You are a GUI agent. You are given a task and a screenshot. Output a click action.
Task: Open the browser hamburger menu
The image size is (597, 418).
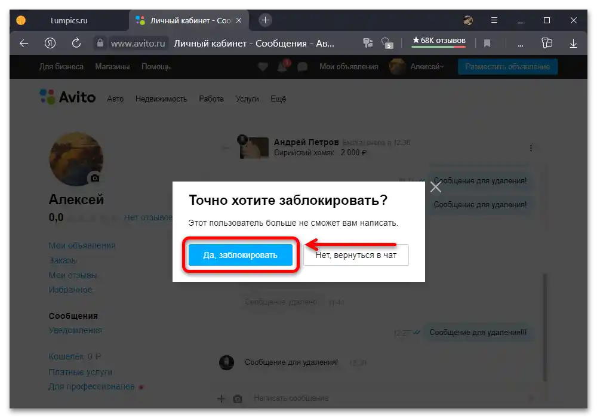point(494,20)
